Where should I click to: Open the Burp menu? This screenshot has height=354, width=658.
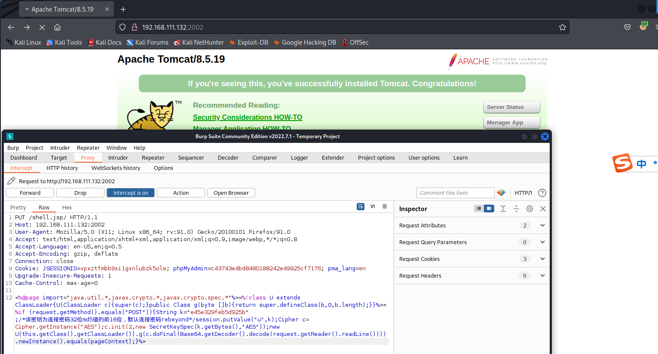pos(13,148)
